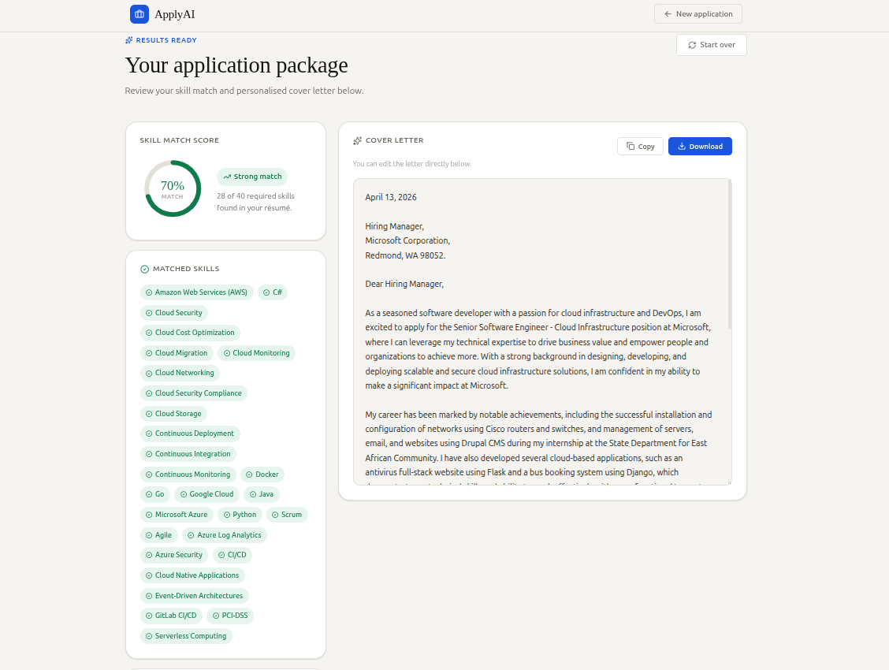889x670 pixels.
Task: Click the '28 of 40 required skills' text
Action: click(255, 196)
